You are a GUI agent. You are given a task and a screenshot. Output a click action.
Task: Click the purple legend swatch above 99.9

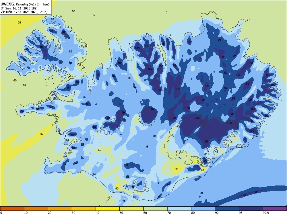[x=275, y=209]
